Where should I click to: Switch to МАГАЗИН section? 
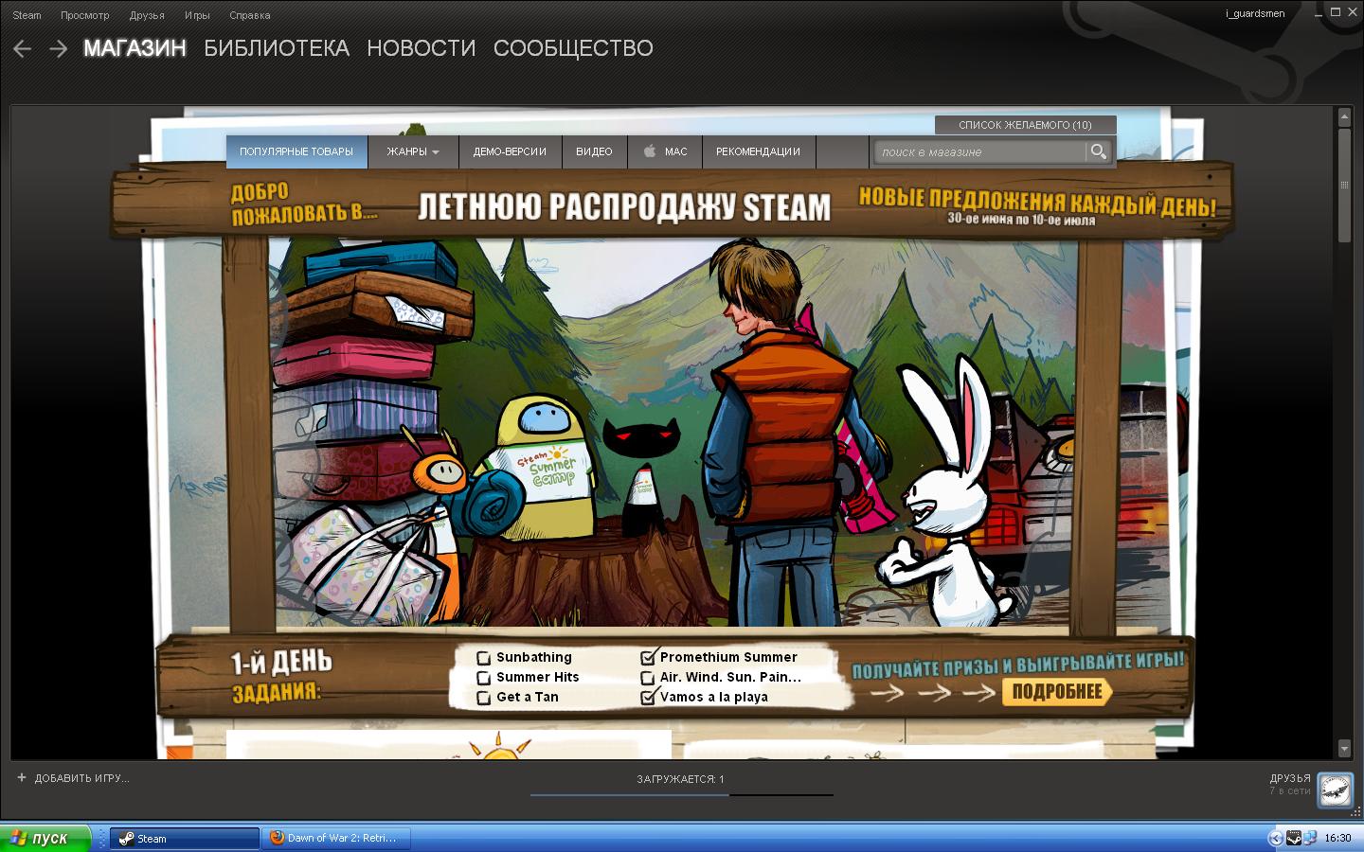pyautogui.click(x=135, y=48)
